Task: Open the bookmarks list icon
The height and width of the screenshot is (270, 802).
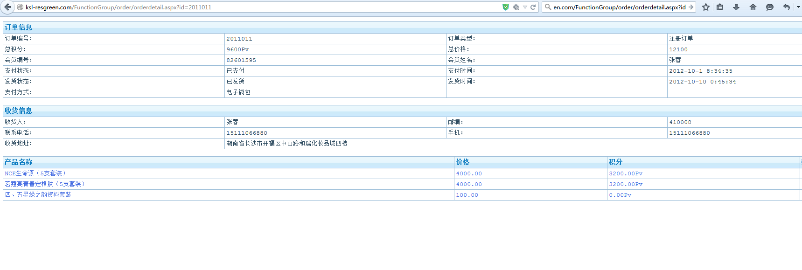Action: pos(720,7)
